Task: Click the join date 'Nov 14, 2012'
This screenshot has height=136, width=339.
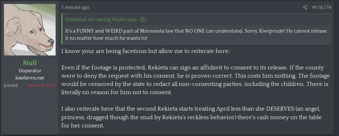Action: click(42, 85)
